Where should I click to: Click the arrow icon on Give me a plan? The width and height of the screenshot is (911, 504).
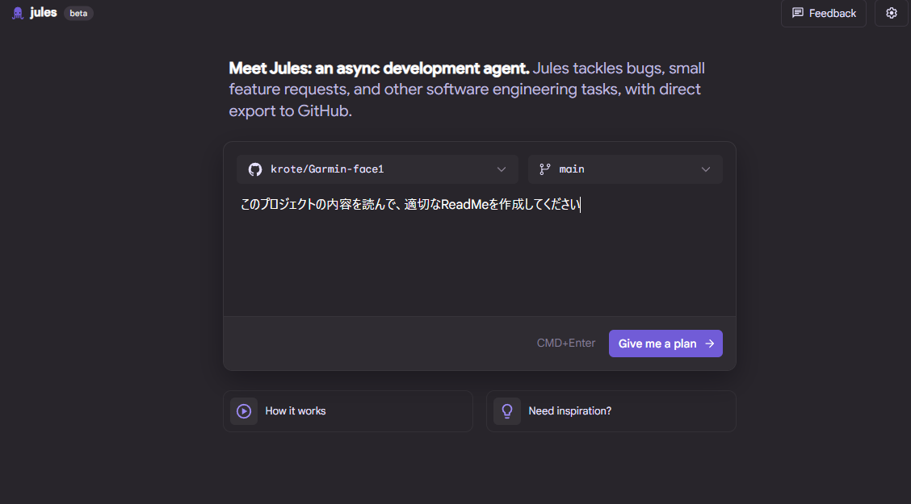click(x=709, y=344)
